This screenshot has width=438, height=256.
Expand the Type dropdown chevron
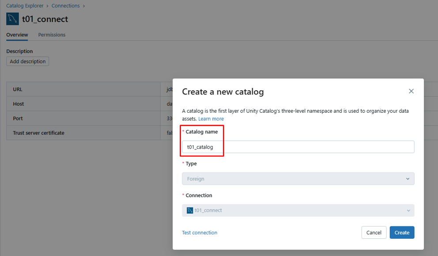coord(408,179)
